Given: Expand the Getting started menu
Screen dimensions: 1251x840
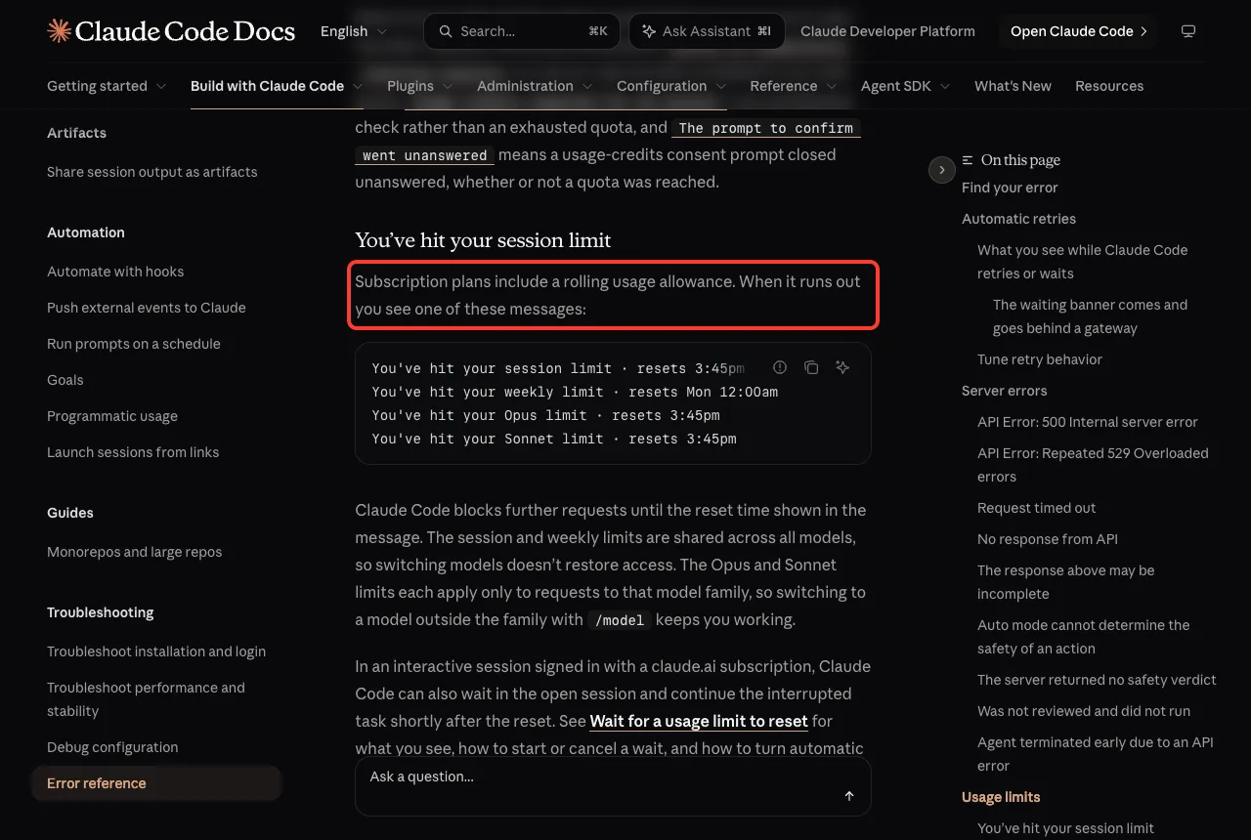Looking at the screenshot, I should (107, 86).
